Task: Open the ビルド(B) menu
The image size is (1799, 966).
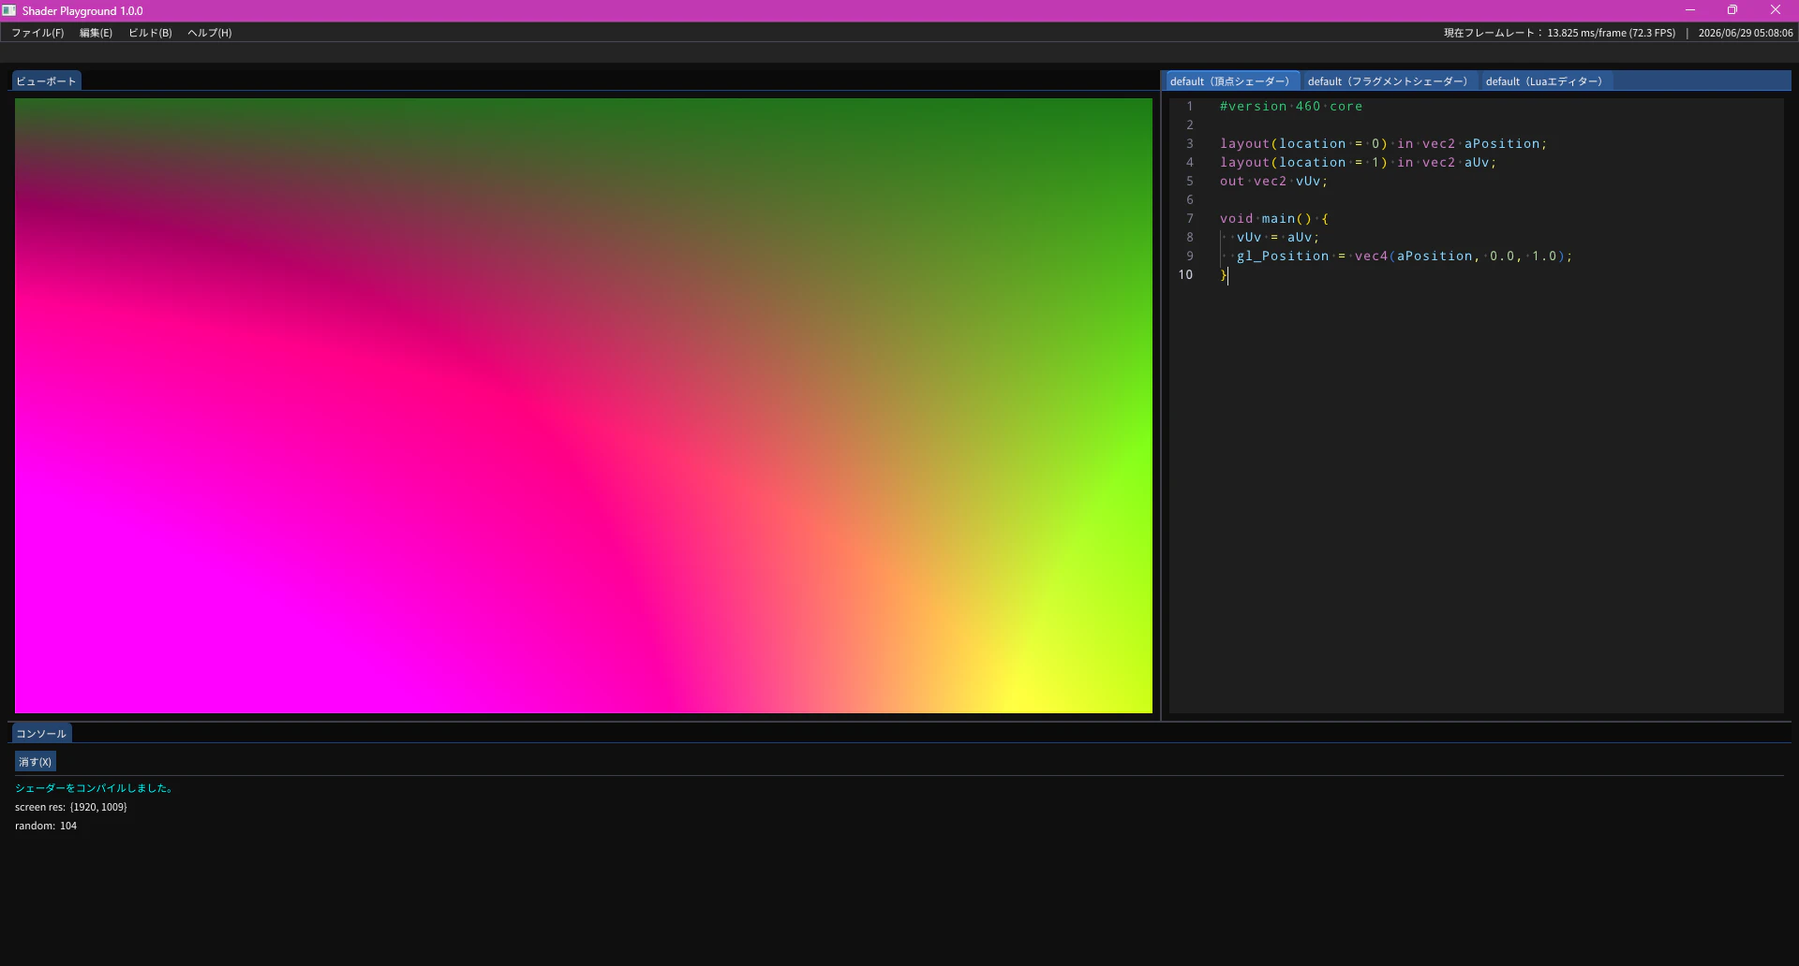Action: 150,33
